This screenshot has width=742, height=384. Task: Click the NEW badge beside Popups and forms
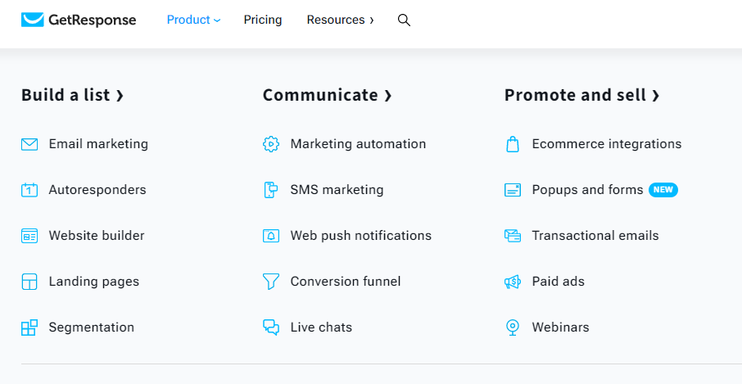tap(663, 190)
